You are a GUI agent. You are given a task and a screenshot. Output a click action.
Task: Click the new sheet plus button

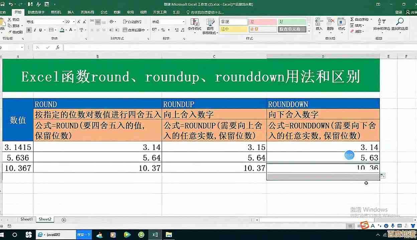coord(63,220)
